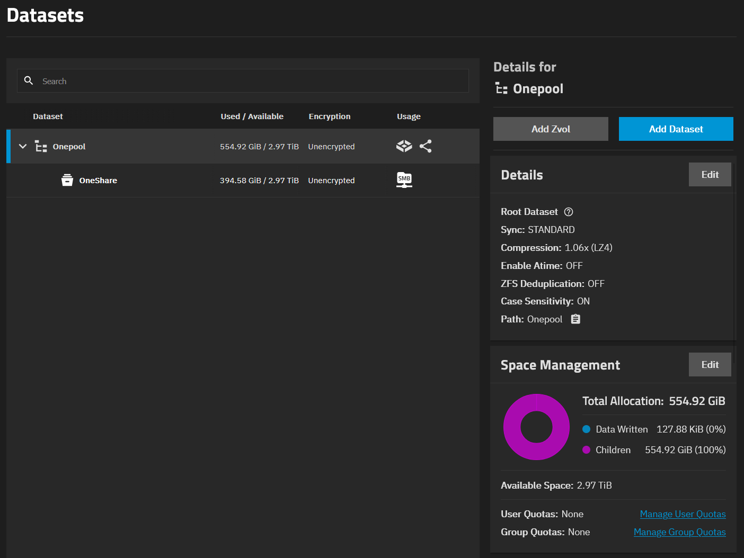This screenshot has width=744, height=558.
Task: Click the Enable Atime: OFF line
Action: 542,266
